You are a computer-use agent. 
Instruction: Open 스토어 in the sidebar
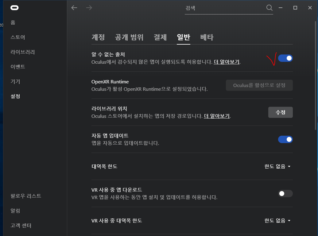pos(18,37)
